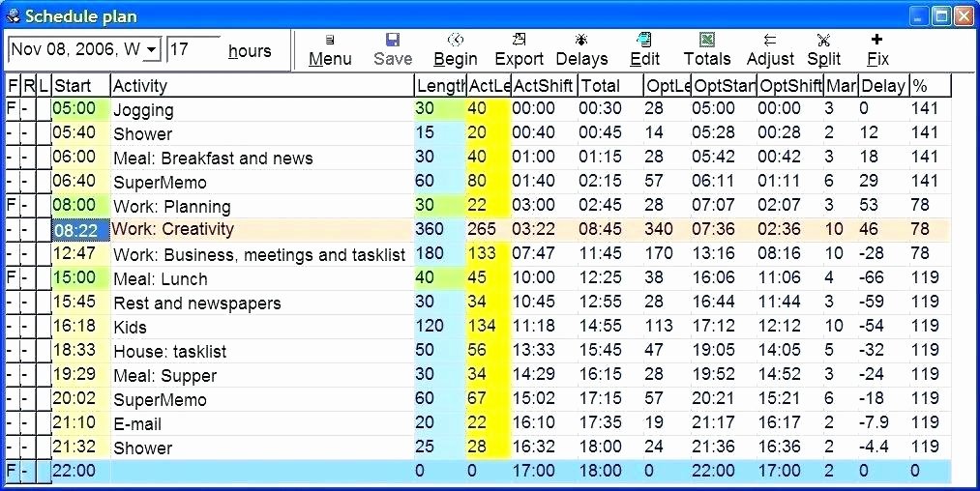This screenshot has height=491, width=980.
Task: Select the Rest and newspapers activity
Action: pyautogui.click(x=262, y=303)
